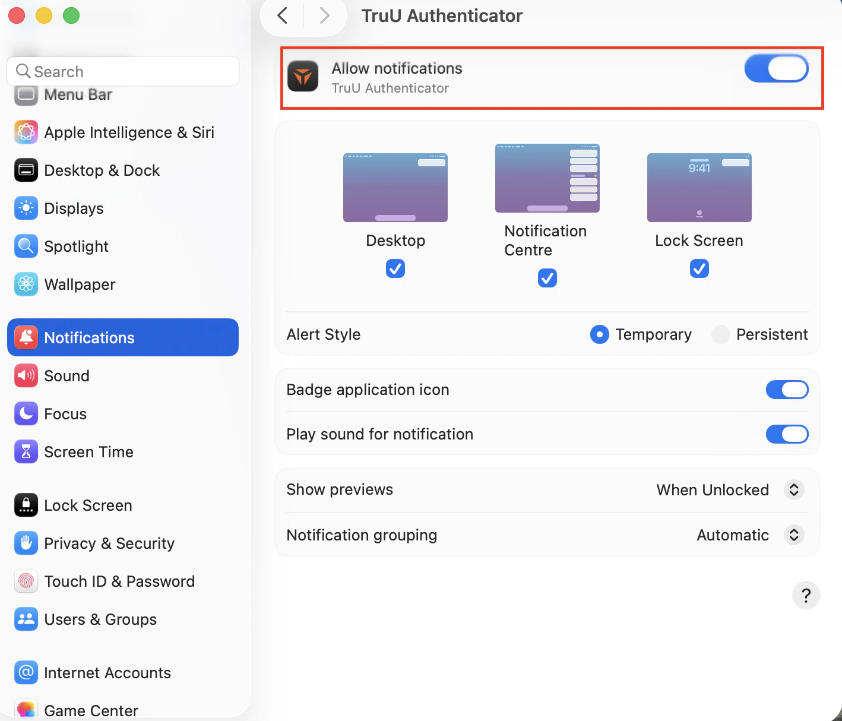
Task: Go back with the left chevron
Action: pyautogui.click(x=283, y=15)
